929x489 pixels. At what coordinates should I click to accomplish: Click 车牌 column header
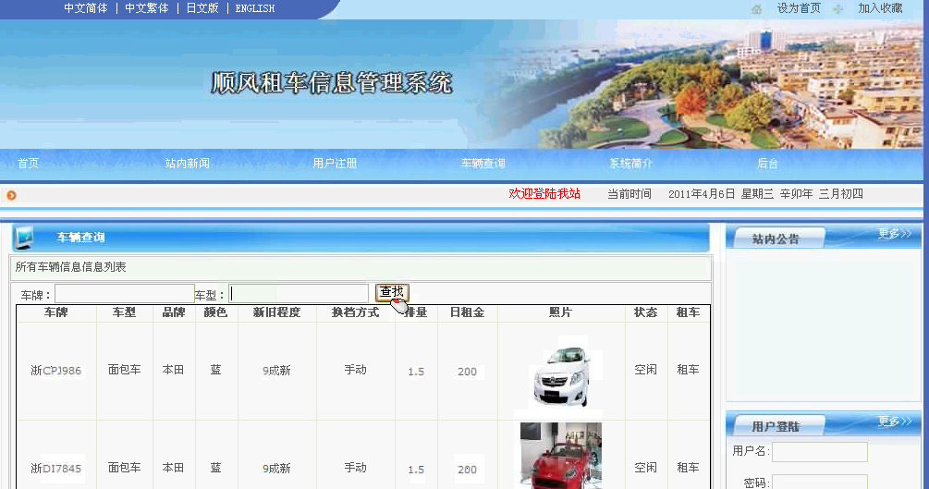coord(55,312)
